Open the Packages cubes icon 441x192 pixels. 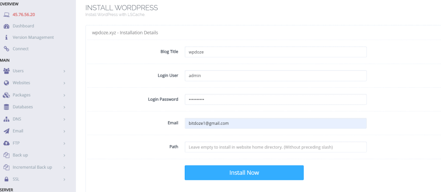6,95
